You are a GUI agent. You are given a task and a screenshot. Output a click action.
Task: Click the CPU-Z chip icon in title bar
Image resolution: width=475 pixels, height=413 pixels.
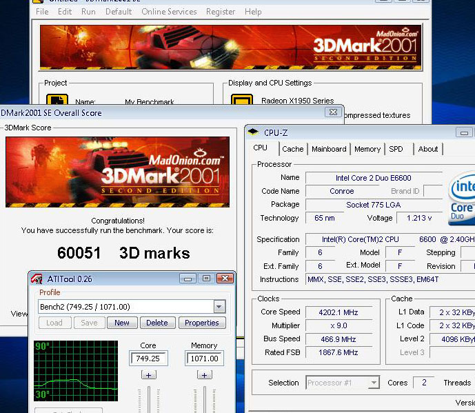pos(253,132)
